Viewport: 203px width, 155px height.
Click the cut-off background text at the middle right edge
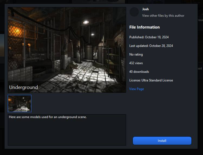coord(200,69)
